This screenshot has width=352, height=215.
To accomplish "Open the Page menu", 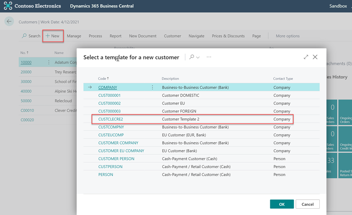I will [256, 36].
